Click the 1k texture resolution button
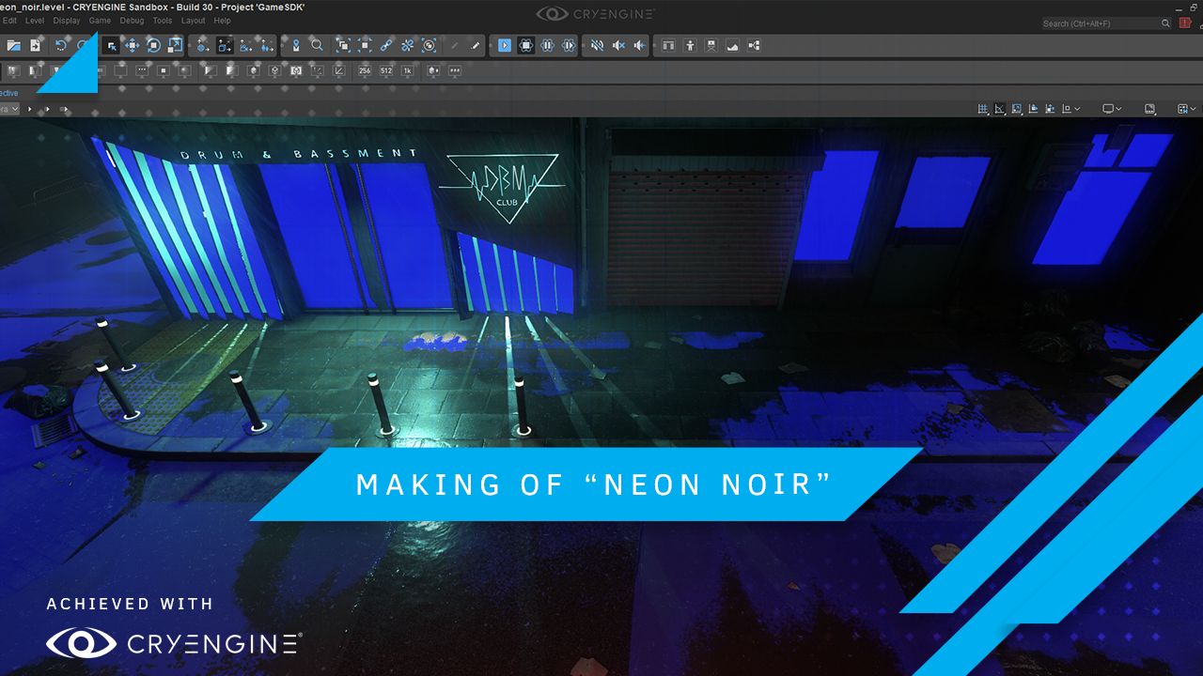Screen dimensions: 1203x676 tap(407, 70)
